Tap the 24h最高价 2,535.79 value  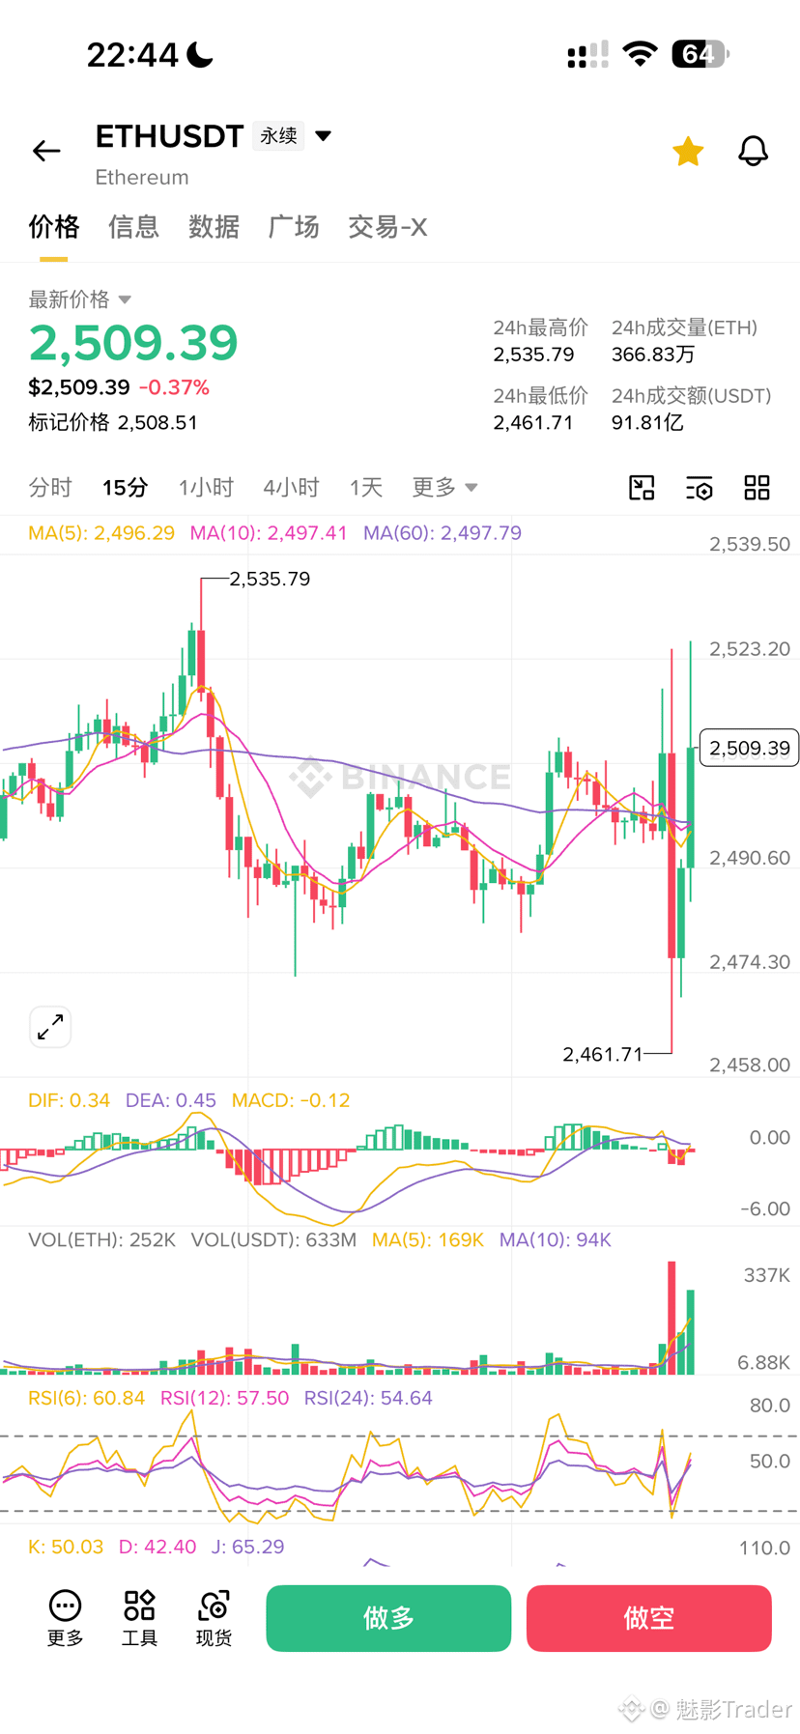point(533,355)
